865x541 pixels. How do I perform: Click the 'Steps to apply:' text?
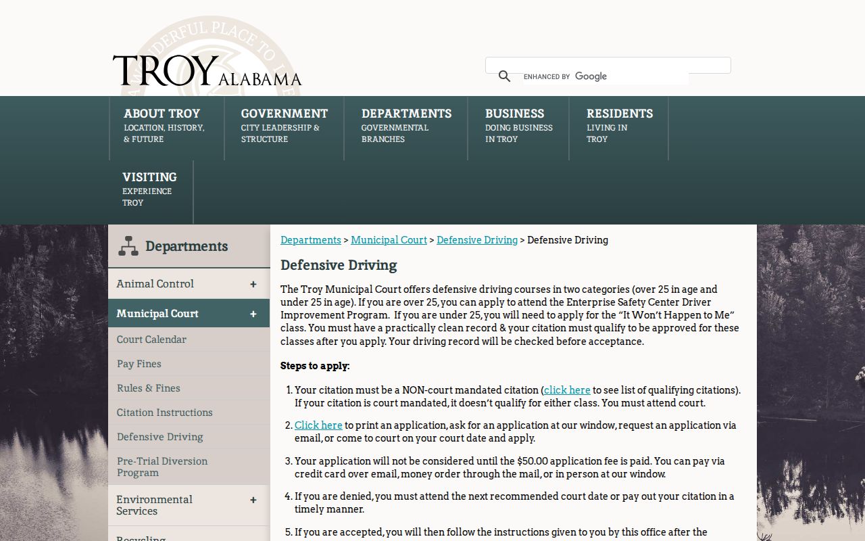tap(315, 366)
